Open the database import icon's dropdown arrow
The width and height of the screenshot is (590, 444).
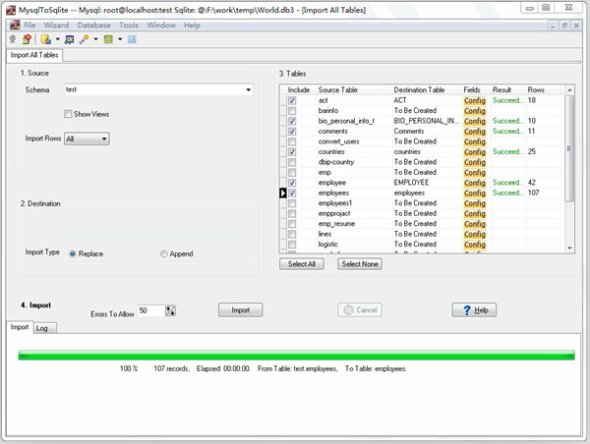pyautogui.click(x=58, y=39)
